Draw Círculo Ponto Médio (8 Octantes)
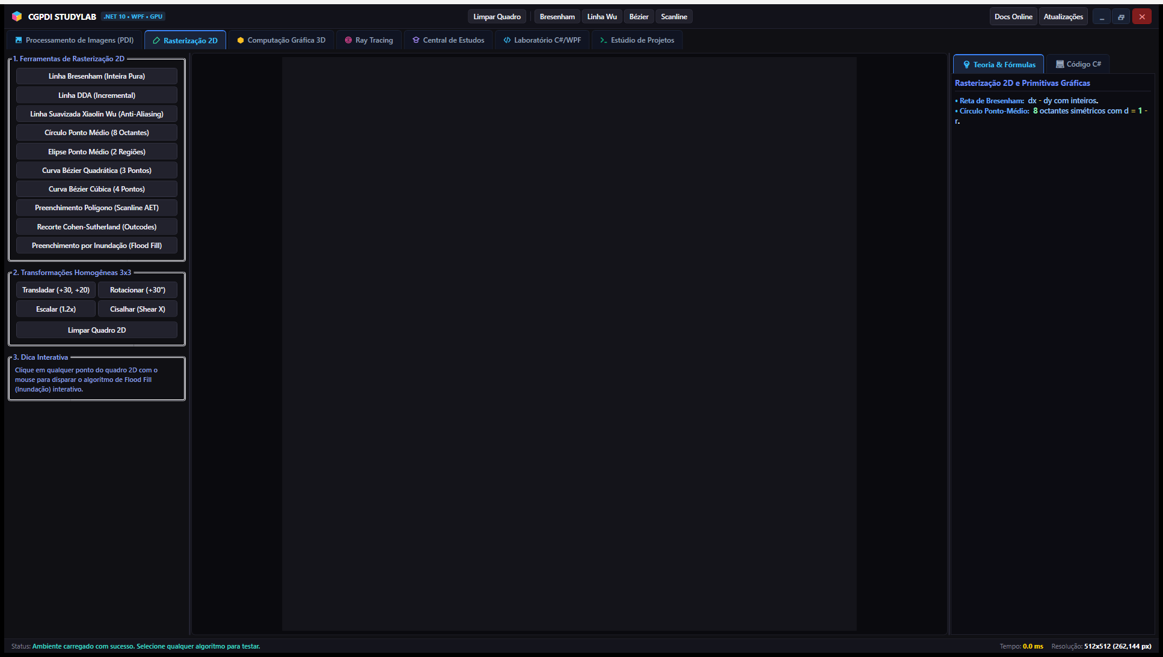Viewport: 1163px width, 657px height. [97, 133]
